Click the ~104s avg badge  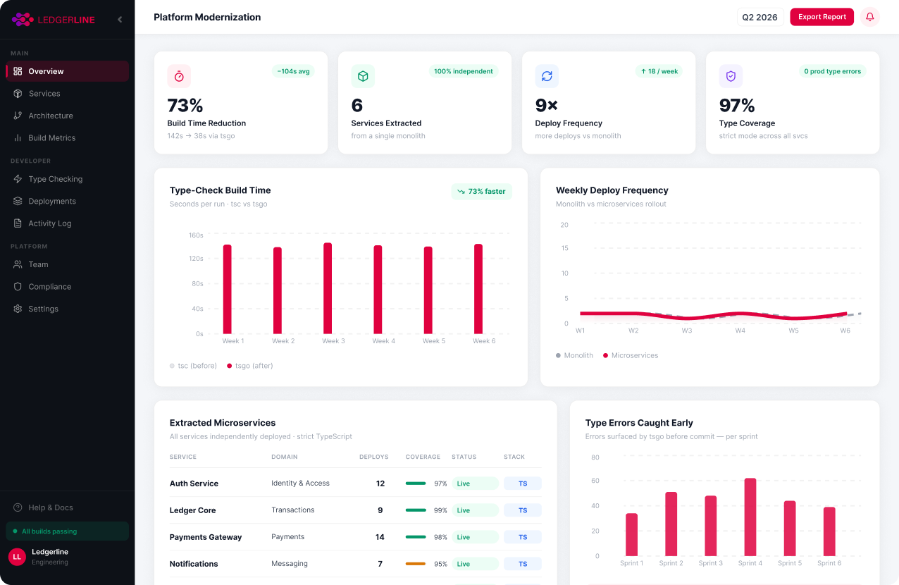[293, 71]
